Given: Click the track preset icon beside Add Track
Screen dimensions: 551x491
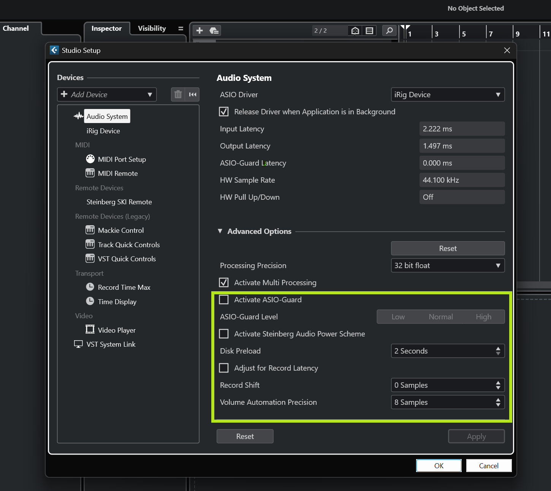Looking at the screenshot, I should [214, 30].
